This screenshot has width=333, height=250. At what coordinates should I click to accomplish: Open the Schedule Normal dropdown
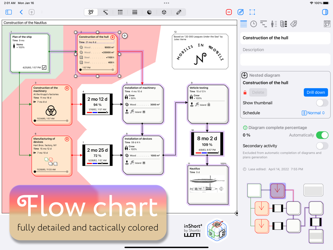tap(313, 113)
